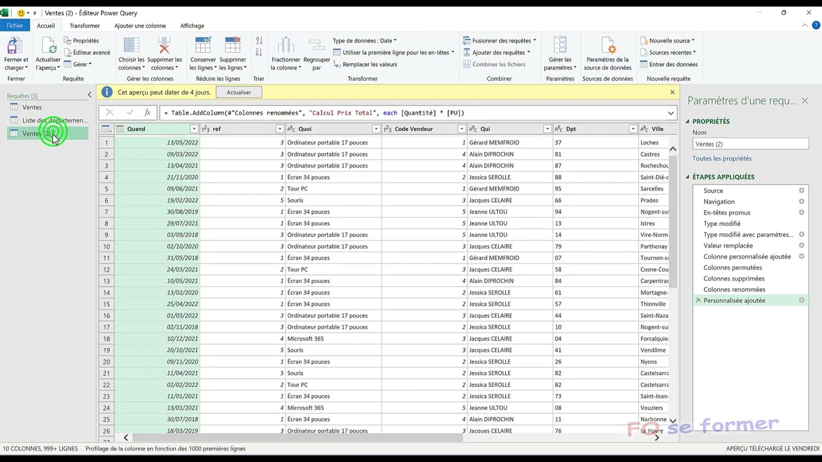Click Conserver les lignes icon

[203, 46]
